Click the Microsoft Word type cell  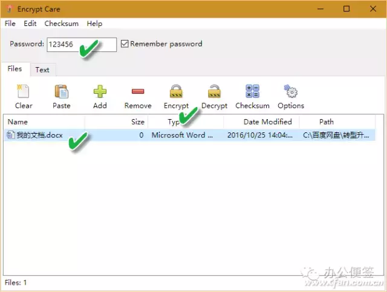pyautogui.click(x=182, y=135)
